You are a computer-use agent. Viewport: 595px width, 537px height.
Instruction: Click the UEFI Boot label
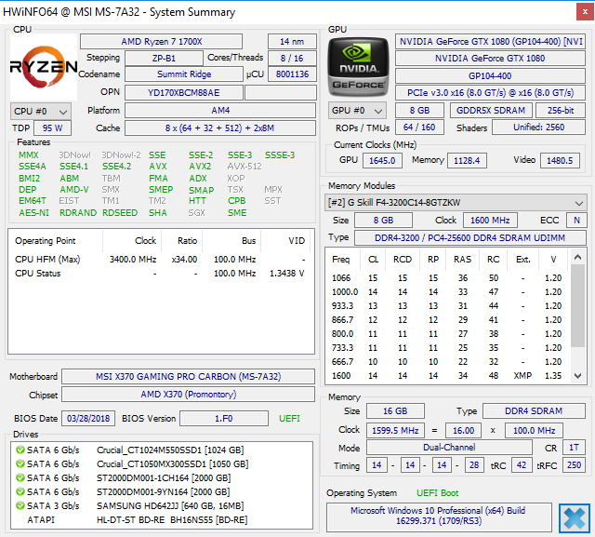point(438,493)
